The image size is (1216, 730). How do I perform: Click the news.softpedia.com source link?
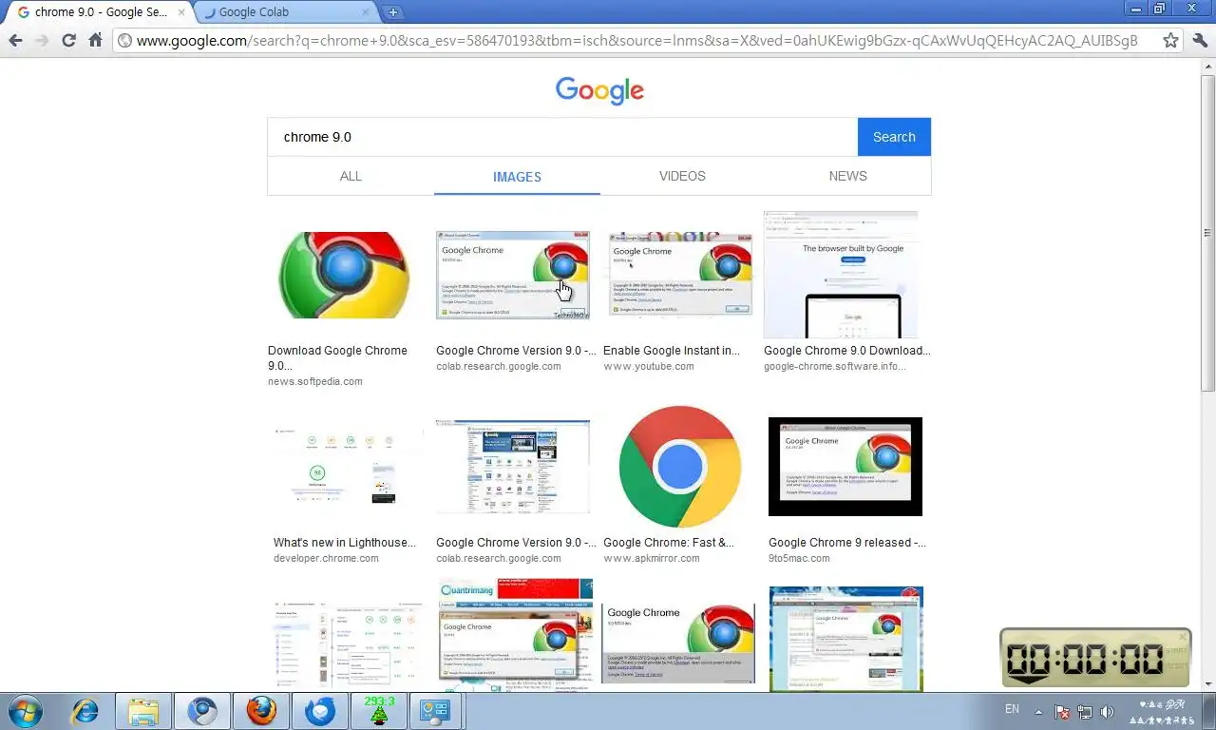point(315,381)
